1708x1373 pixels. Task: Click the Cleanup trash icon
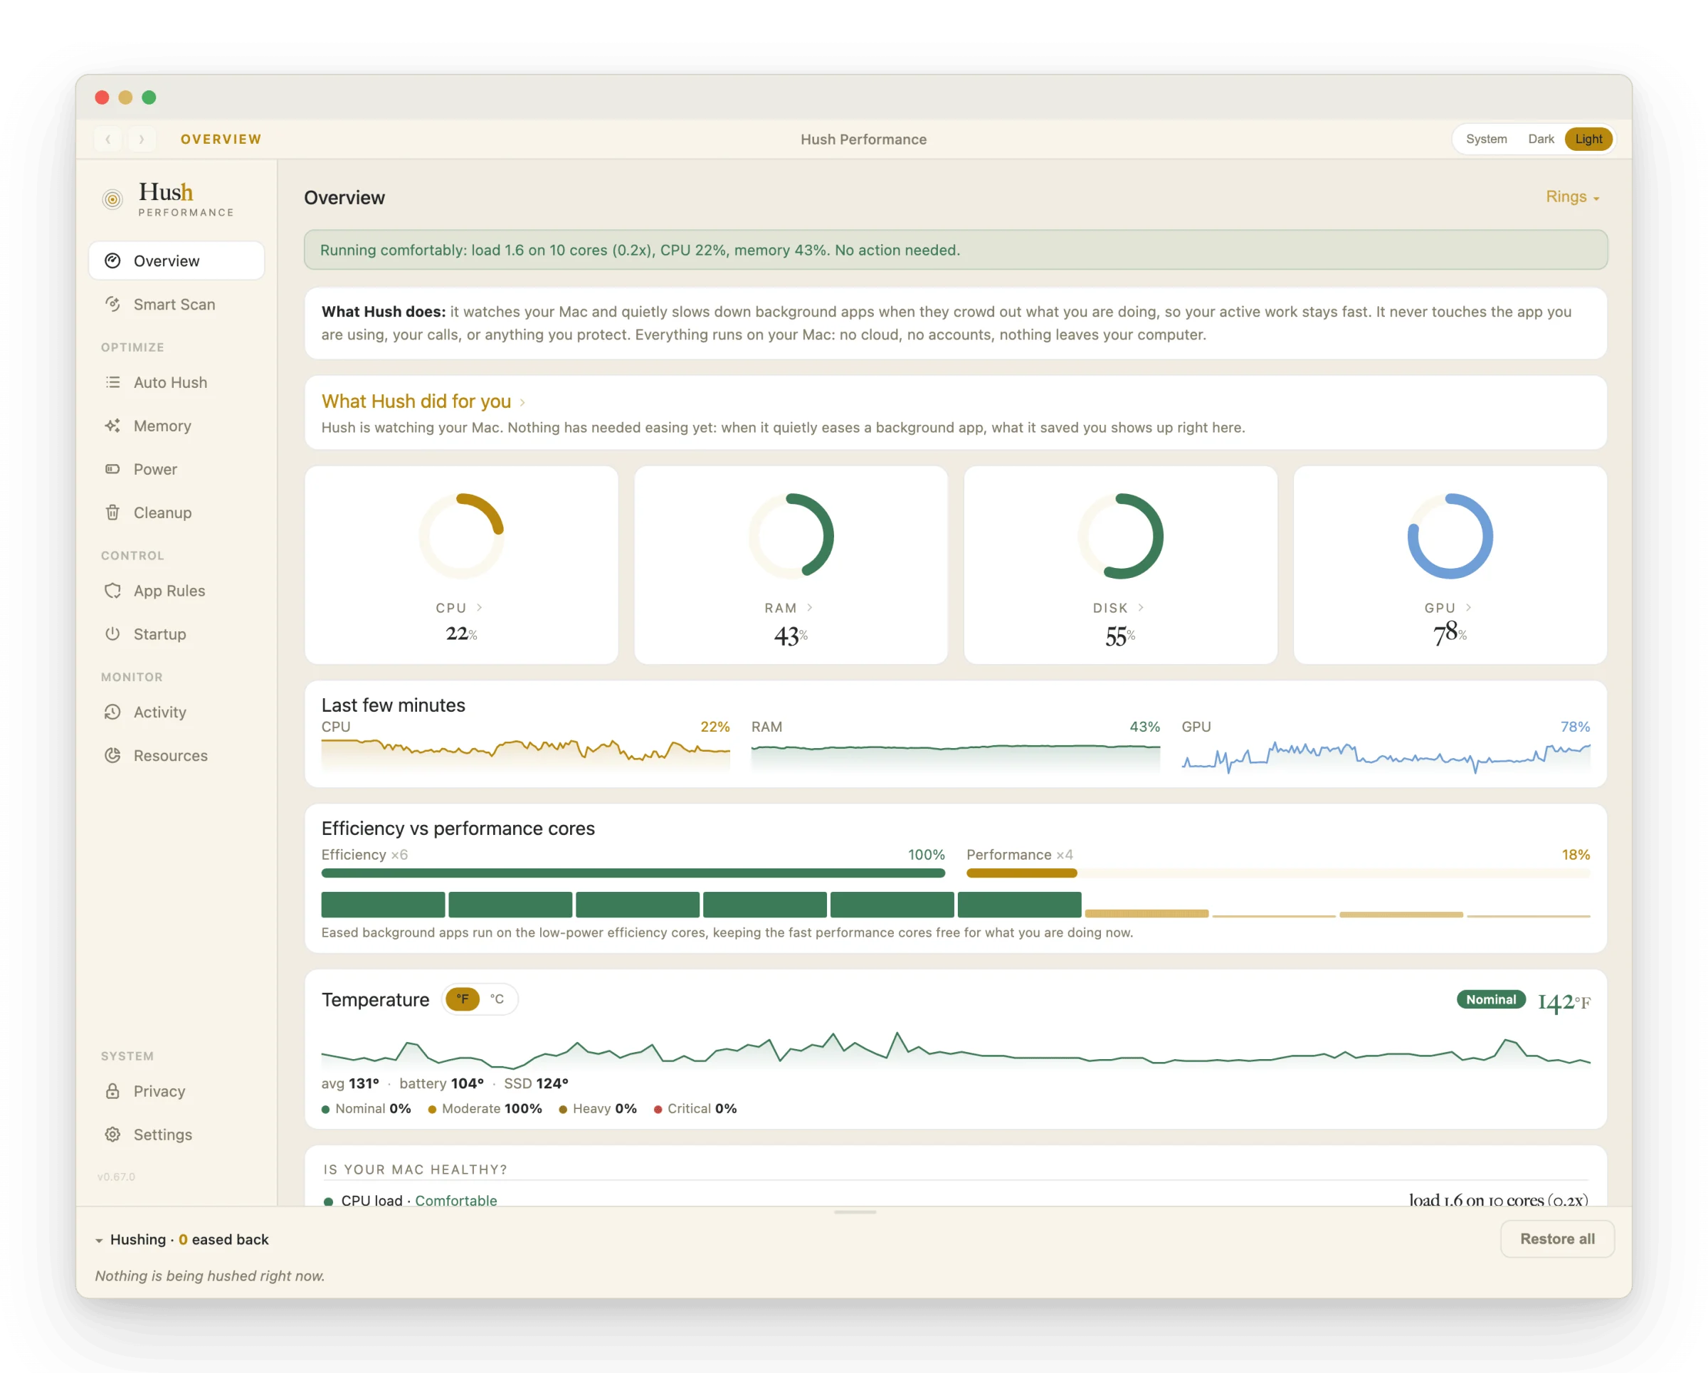(x=112, y=512)
